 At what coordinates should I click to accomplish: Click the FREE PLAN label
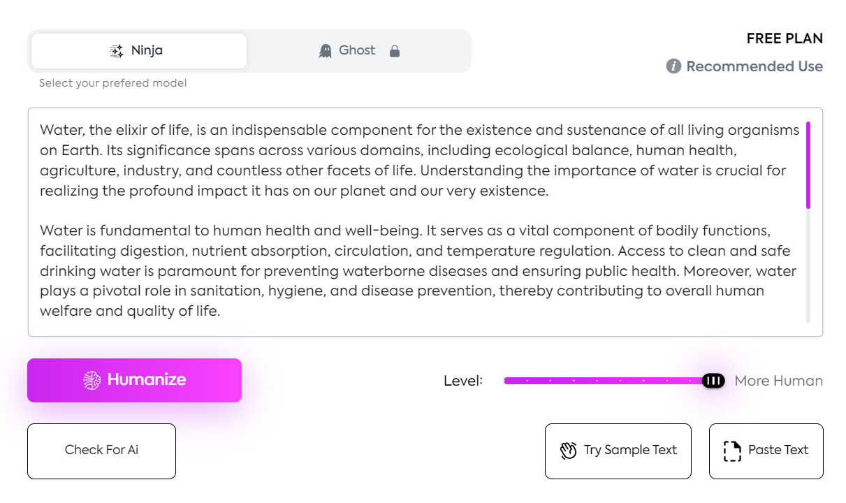(785, 38)
